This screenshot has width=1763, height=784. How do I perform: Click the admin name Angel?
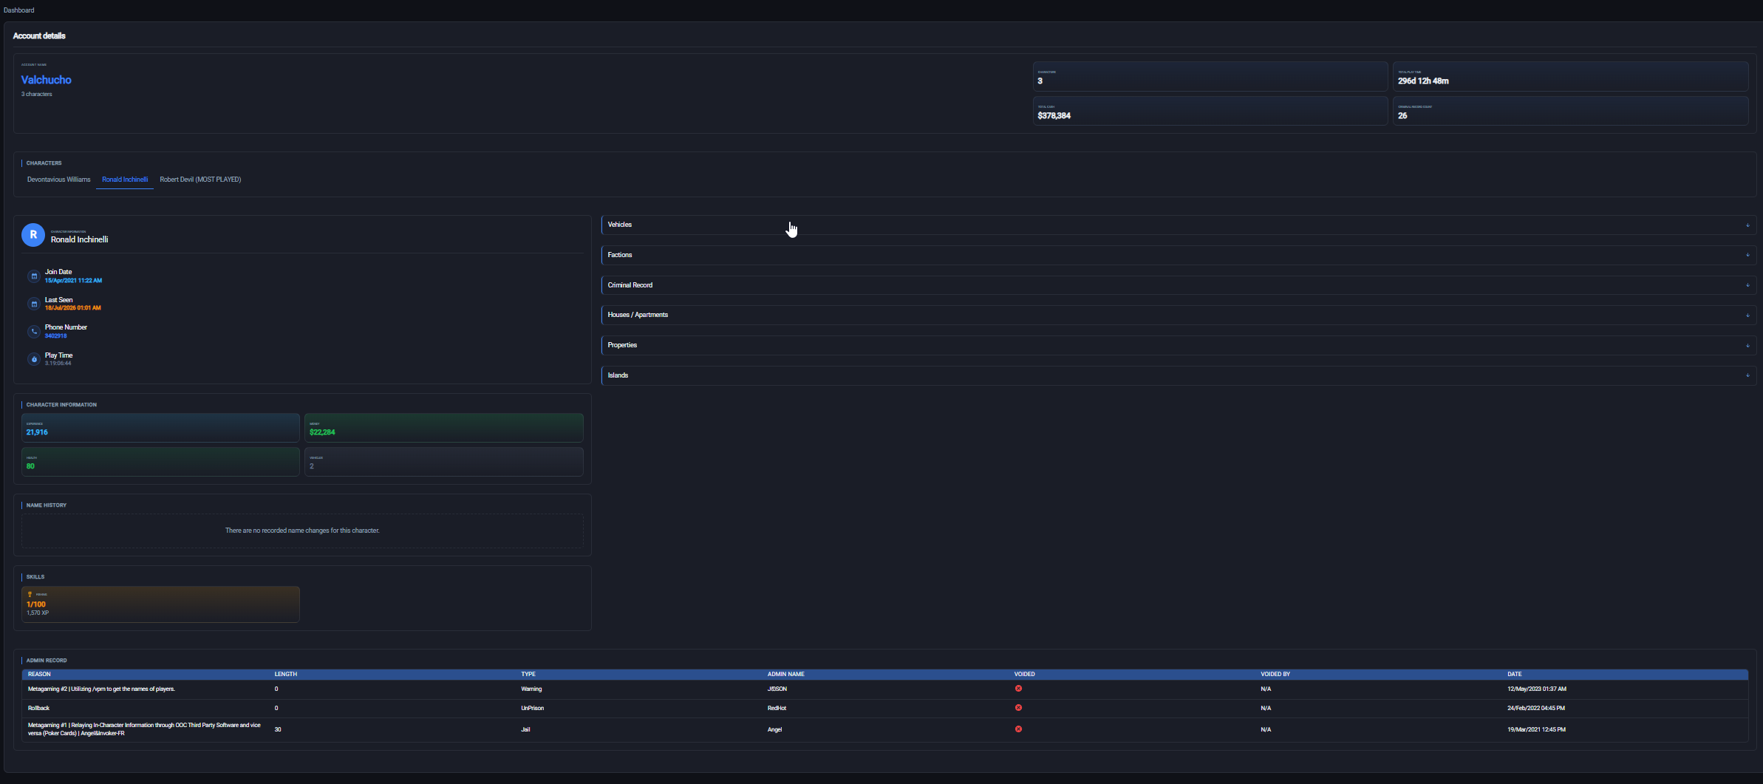coord(774,729)
